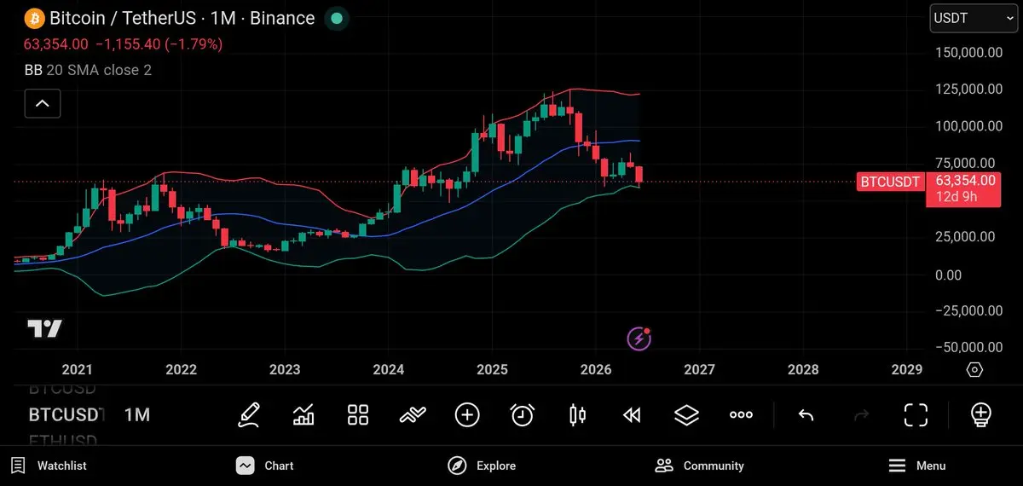Start bar replay with the rewind icon
Screen dimensions: 1023x486
(632, 415)
